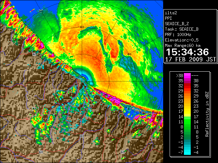Screen dimensions: 218x163
Task: Click the '60' range label northwest of radar
Action: click(x=41, y=11)
